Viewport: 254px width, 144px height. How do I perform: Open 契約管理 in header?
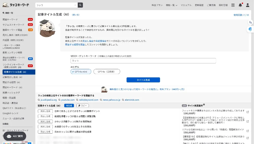(x=223, y=5)
